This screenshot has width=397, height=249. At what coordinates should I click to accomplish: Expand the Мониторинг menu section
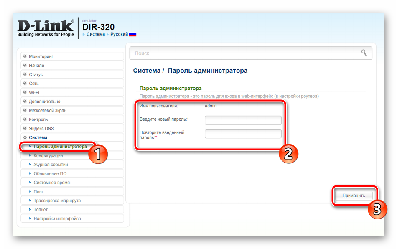point(72,56)
